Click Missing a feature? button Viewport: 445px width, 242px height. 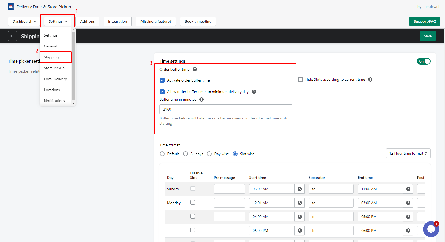point(156,21)
